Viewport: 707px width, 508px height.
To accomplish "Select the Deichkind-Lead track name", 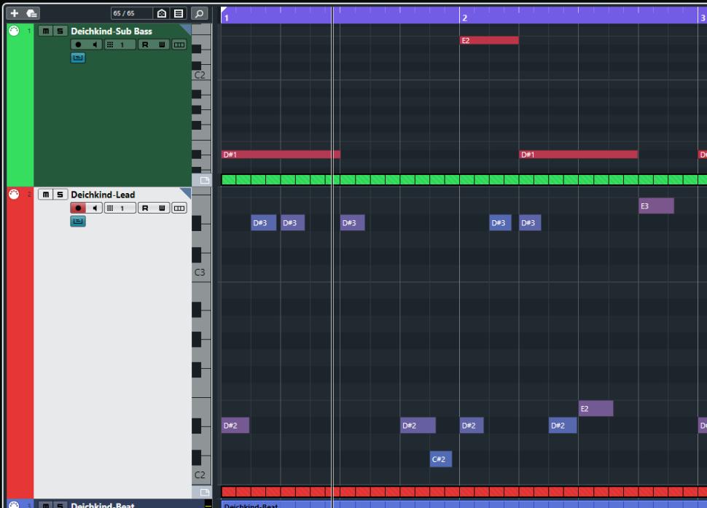I will 103,195.
